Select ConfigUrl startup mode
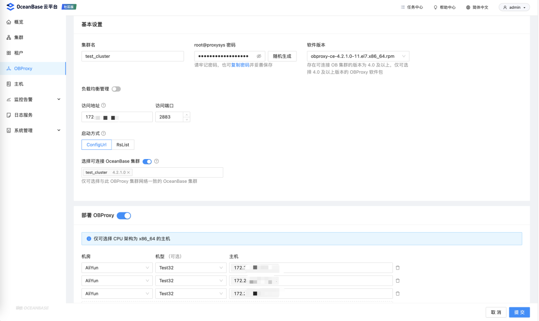Viewport: 539px width, 321px height. pos(97,144)
